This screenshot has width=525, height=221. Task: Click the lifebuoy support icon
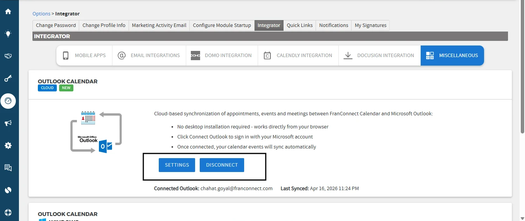tap(8, 213)
